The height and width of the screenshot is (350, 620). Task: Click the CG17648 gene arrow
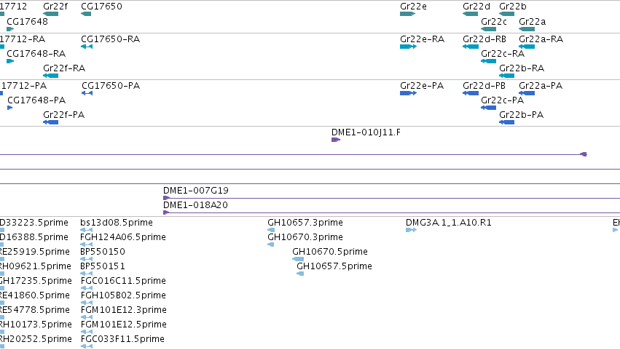pos(10,29)
